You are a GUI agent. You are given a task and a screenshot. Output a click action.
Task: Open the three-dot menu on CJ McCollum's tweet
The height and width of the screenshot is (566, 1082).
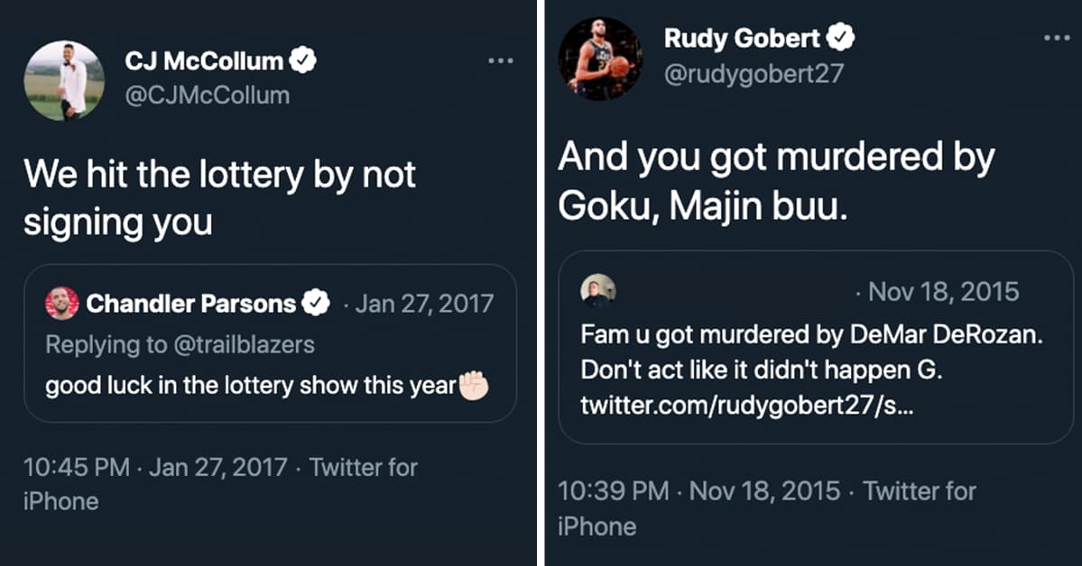[500, 60]
